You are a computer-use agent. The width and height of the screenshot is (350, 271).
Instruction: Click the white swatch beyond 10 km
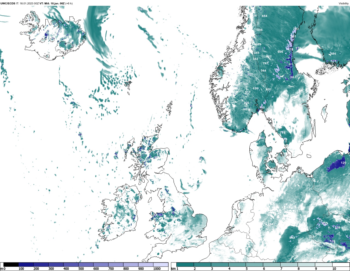341,264
